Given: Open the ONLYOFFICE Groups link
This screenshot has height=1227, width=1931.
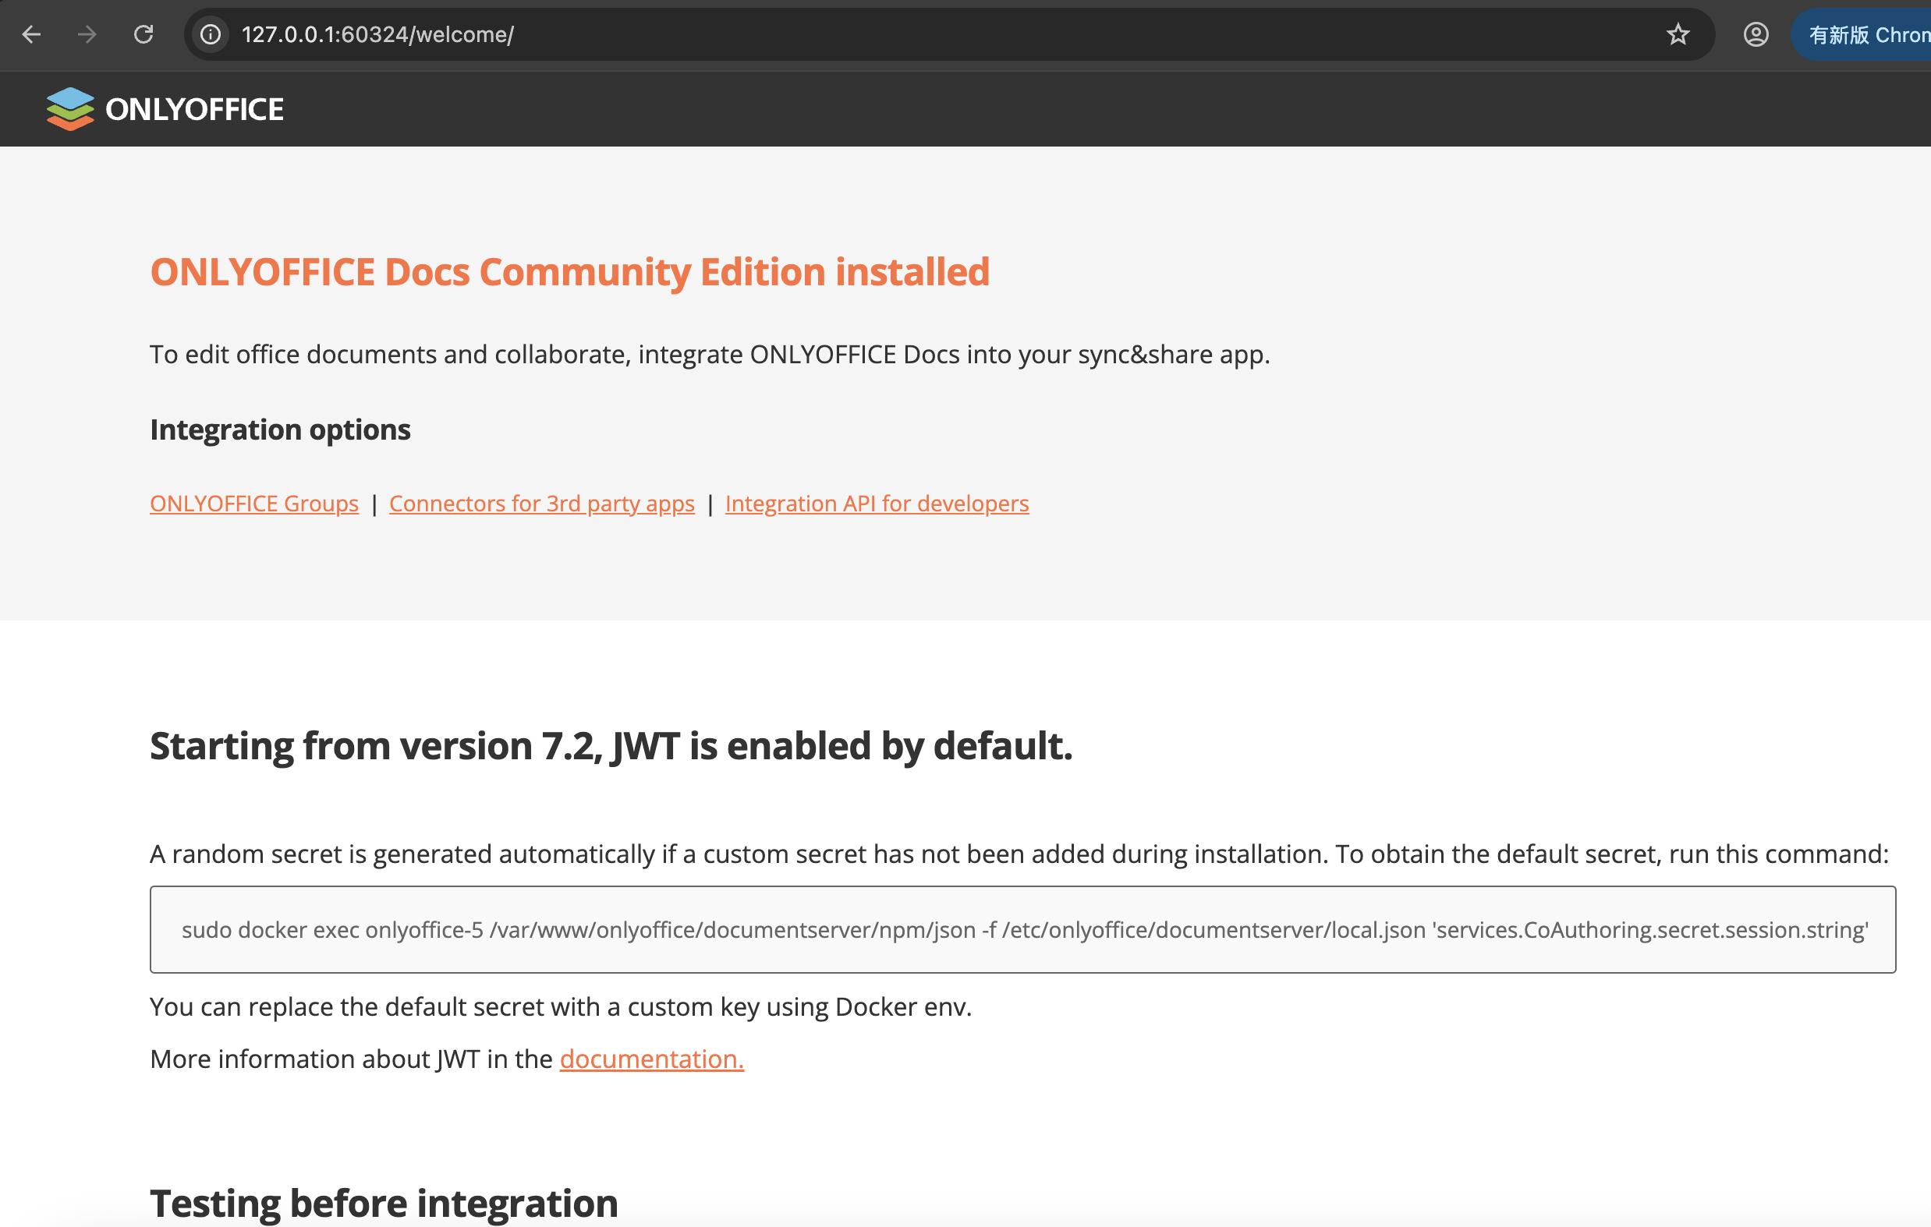Looking at the screenshot, I should point(254,504).
